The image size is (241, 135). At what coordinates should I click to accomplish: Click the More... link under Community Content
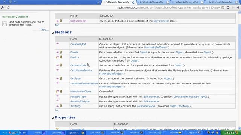coord(44,30)
